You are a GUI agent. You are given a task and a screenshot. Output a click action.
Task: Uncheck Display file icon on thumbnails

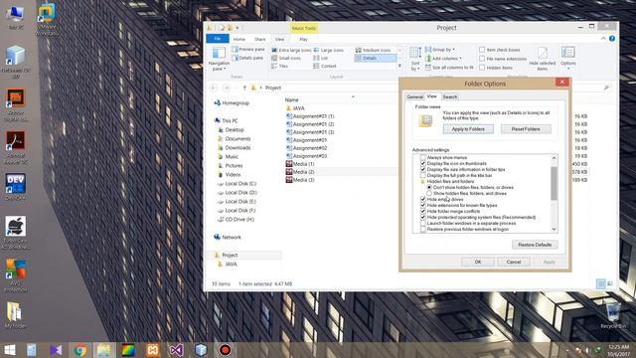point(423,163)
